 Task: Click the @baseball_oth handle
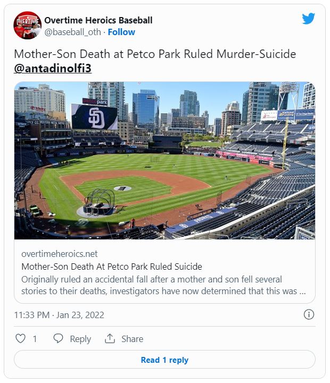point(72,32)
